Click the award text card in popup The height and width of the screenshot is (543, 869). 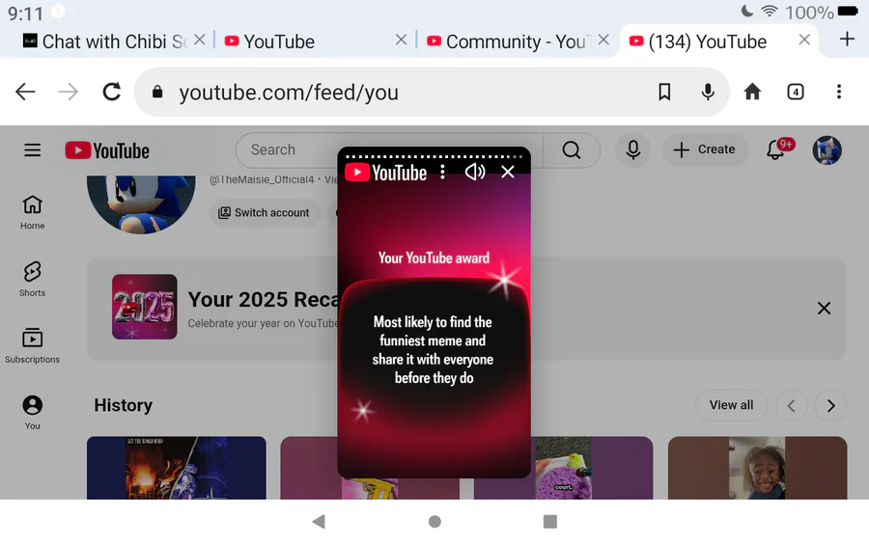coord(434,350)
